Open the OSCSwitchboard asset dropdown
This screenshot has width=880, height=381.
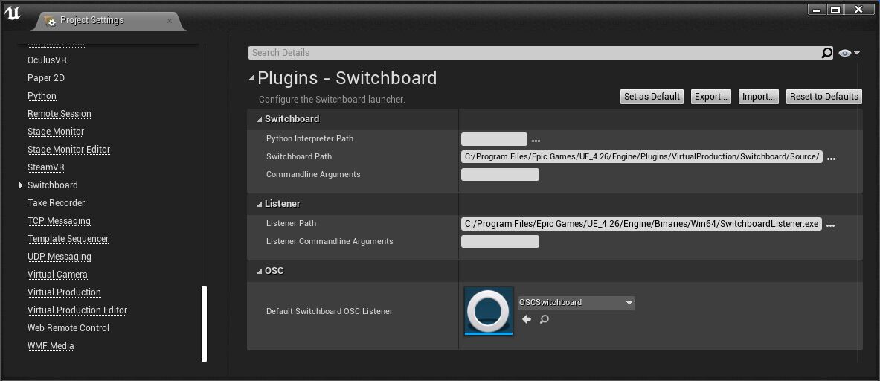click(x=577, y=303)
